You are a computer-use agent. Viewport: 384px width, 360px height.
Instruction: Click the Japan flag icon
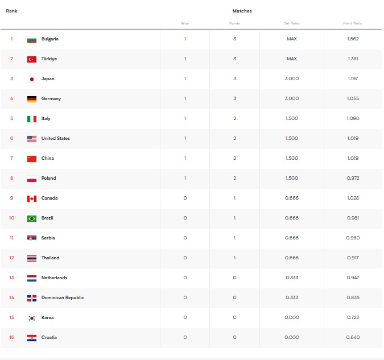click(x=32, y=79)
